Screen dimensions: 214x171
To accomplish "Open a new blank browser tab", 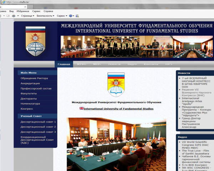I will click(30, 7).
